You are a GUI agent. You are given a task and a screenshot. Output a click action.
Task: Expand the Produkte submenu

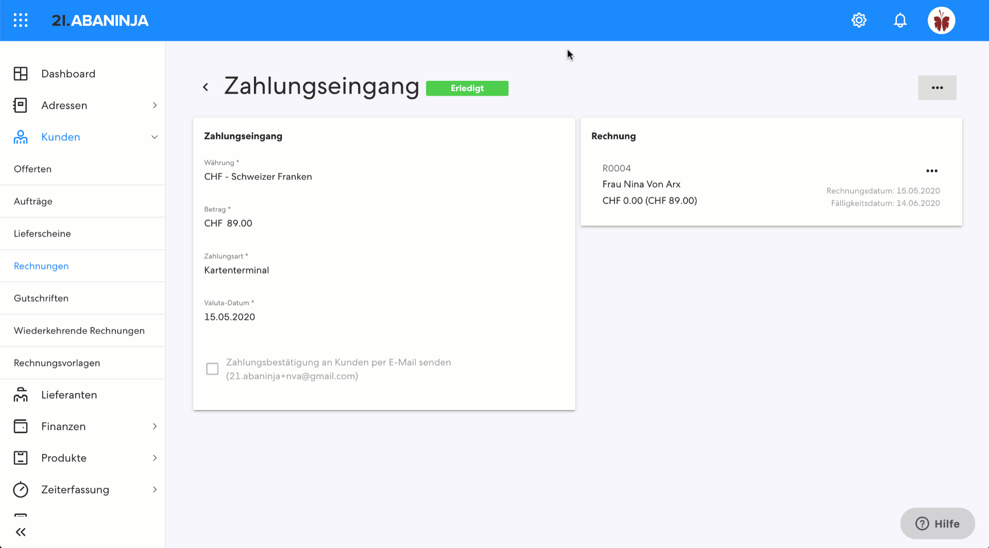click(x=155, y=457)
